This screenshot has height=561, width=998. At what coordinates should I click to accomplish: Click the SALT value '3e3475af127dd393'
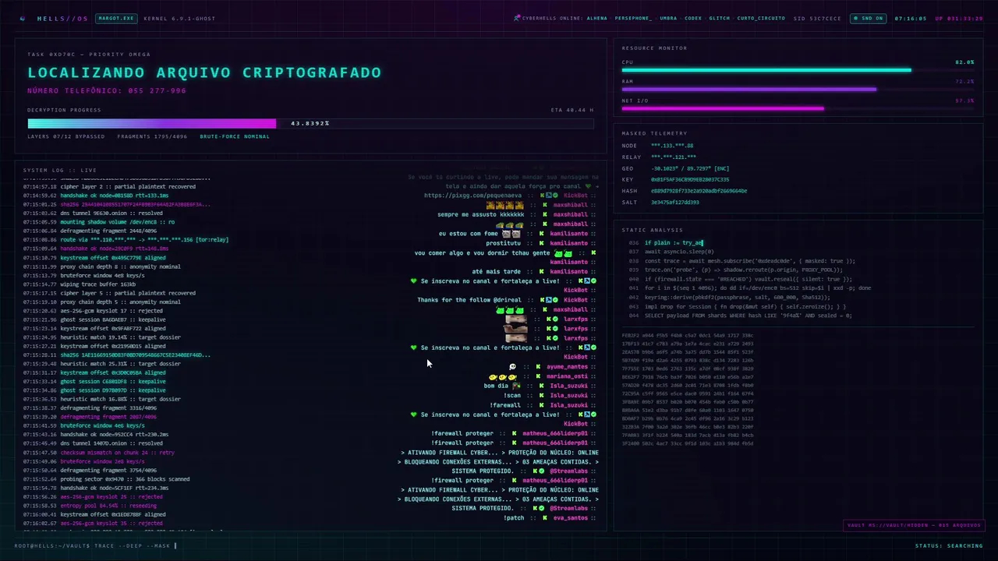click(675, 202)
